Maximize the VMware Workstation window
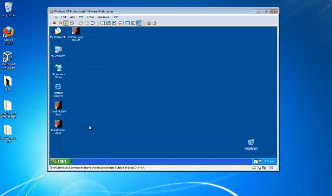Viewport: 332px width, 196px height. pyautogui.click(x=266, y=11)
